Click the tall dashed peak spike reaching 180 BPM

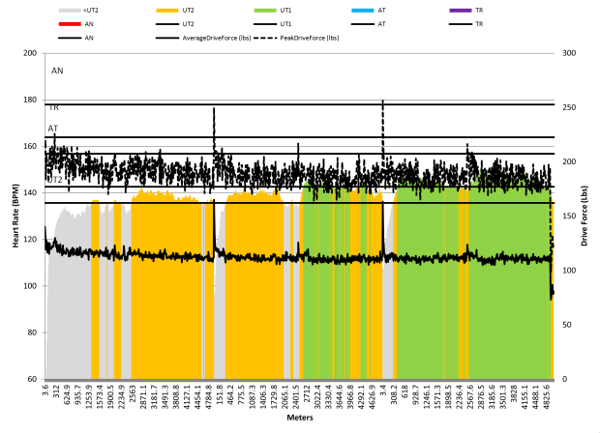383,104
